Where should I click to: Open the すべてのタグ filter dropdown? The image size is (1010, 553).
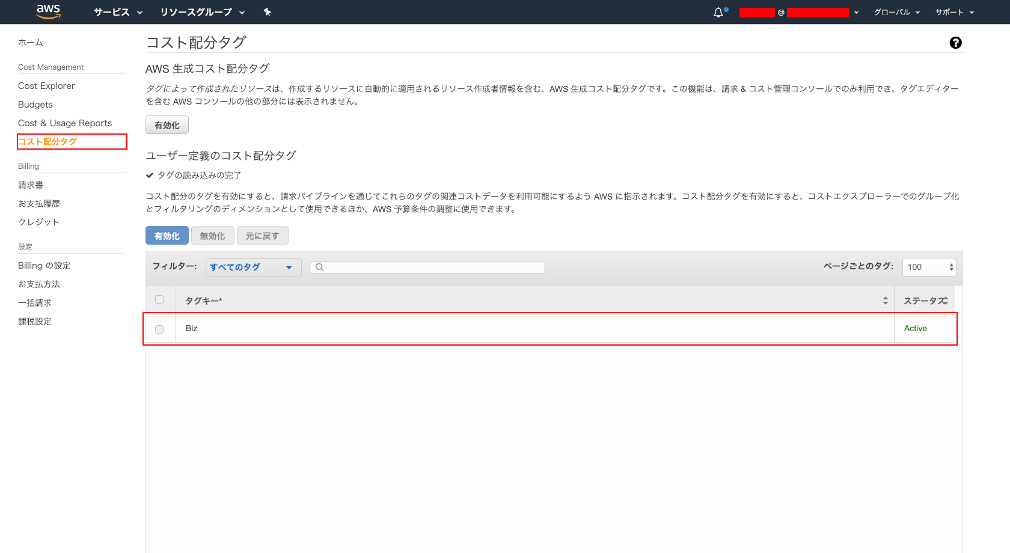coord(252,267)
